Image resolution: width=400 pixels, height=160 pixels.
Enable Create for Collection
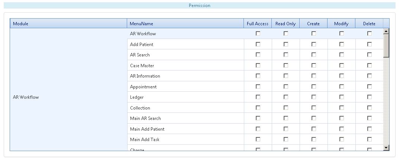pos(313,108)
